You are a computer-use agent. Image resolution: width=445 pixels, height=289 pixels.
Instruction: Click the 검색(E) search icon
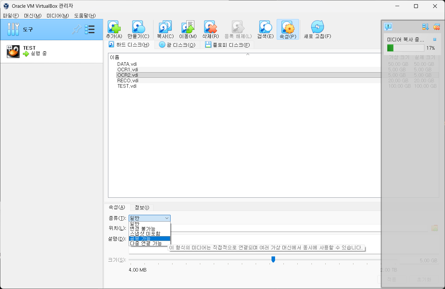(x=265, y=27)
